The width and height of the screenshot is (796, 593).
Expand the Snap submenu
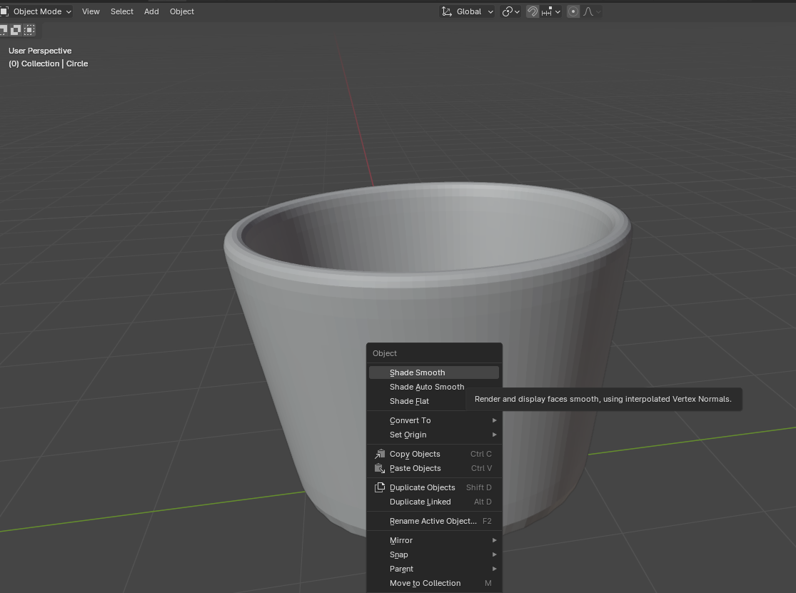coord(434,554)
